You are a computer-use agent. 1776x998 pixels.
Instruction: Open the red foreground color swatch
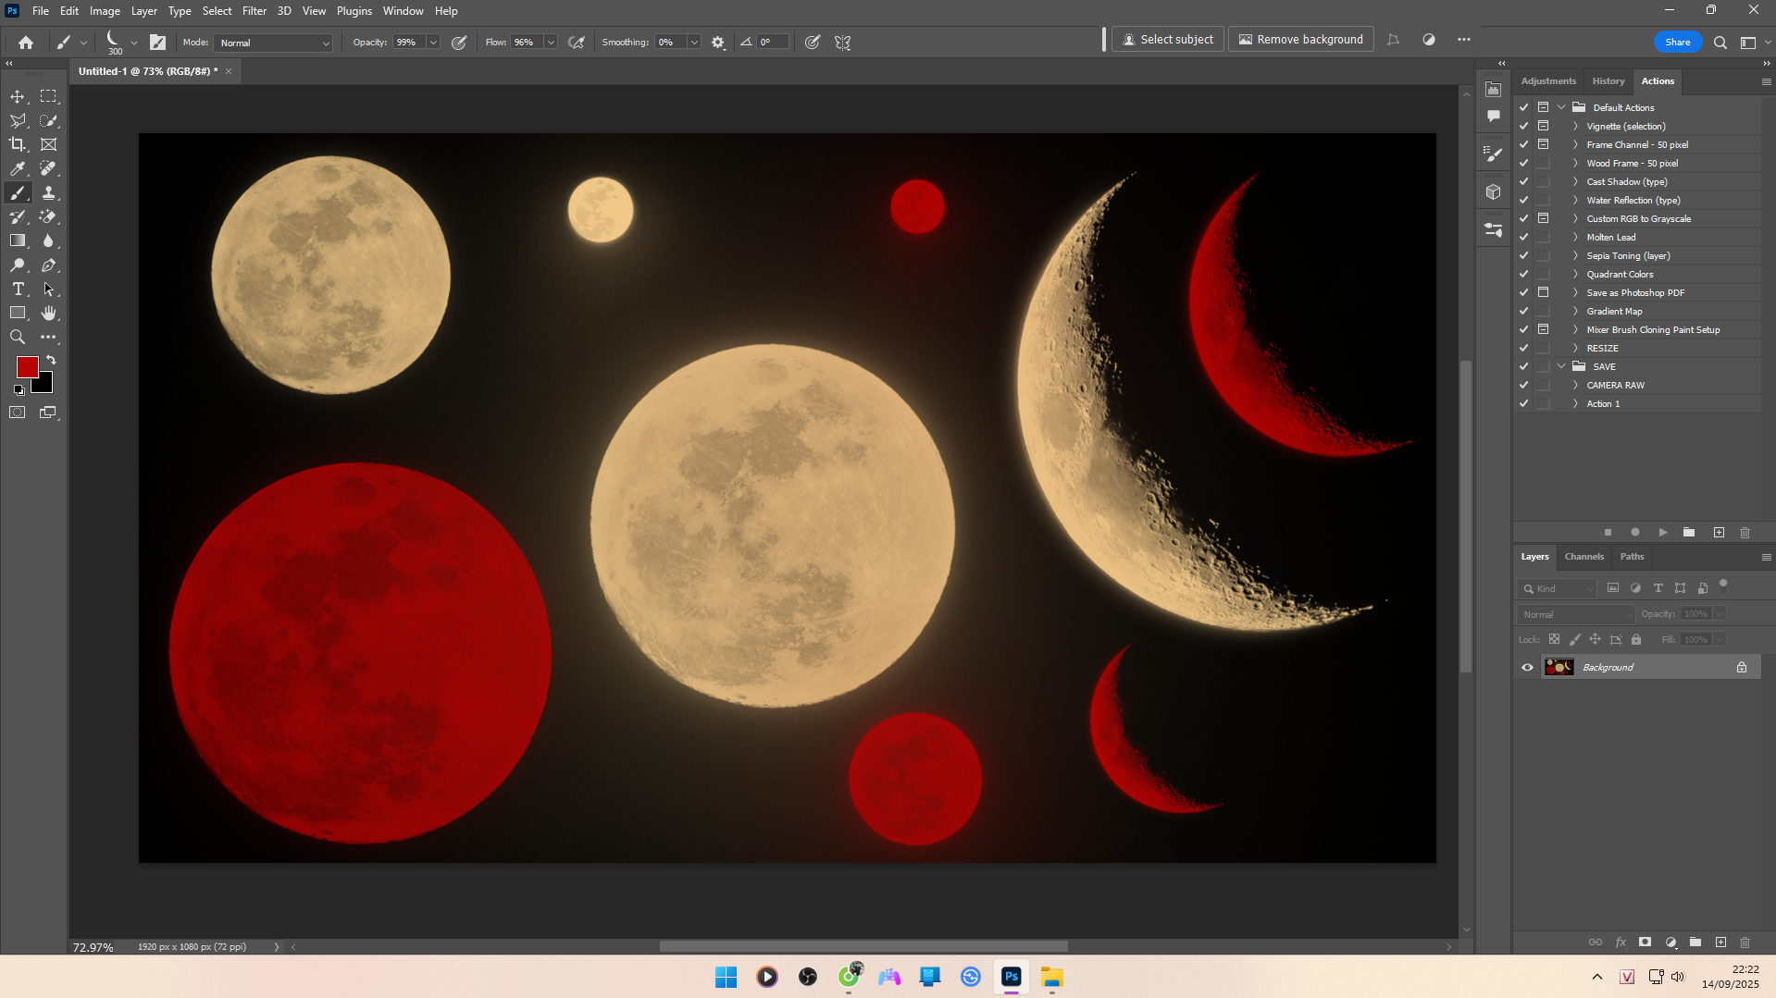(27, 367)
